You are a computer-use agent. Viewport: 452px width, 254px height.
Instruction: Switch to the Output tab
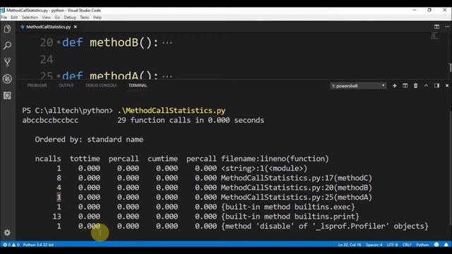click(66, 85)
